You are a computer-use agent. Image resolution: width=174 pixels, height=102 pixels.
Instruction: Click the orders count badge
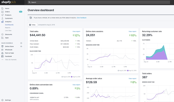click(x=21, y=12)
